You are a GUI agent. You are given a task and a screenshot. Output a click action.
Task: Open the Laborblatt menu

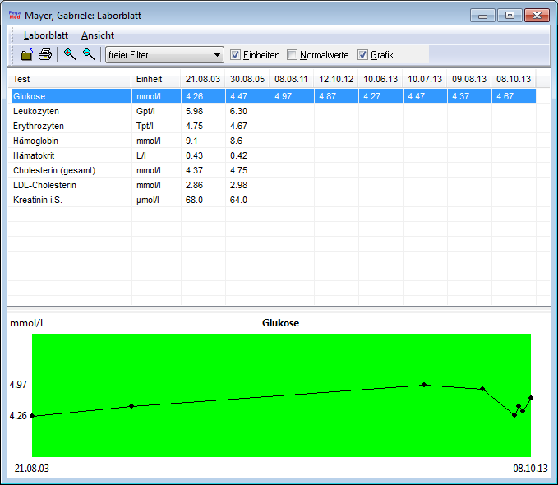click(x=46, y=35)
